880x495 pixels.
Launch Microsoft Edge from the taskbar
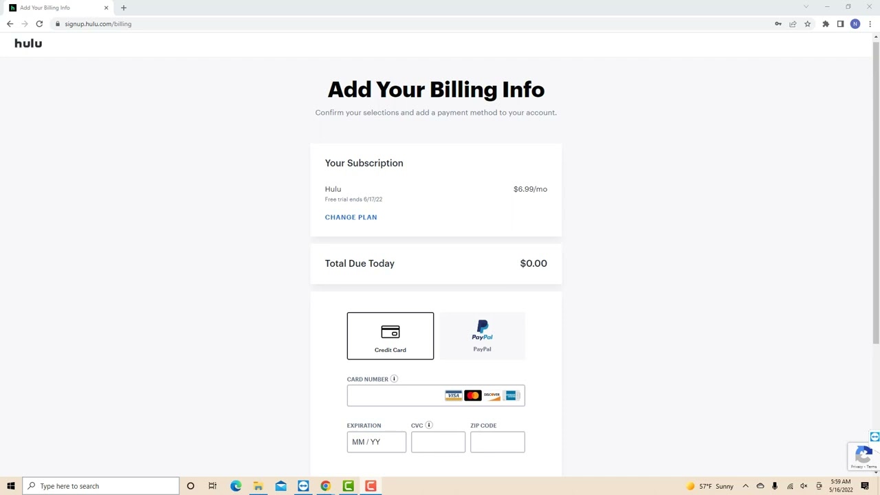(x=236, y=486)
